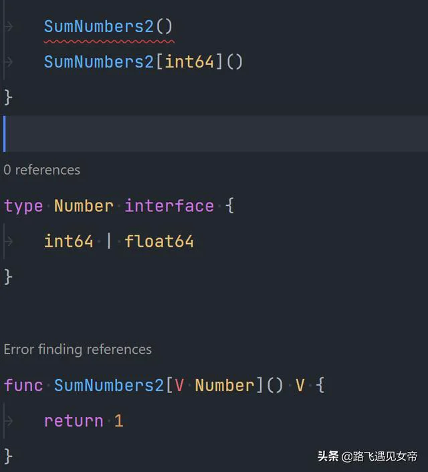Click the 头条 watermark logo
428x472 pixels.
click(x=328, y=457)
